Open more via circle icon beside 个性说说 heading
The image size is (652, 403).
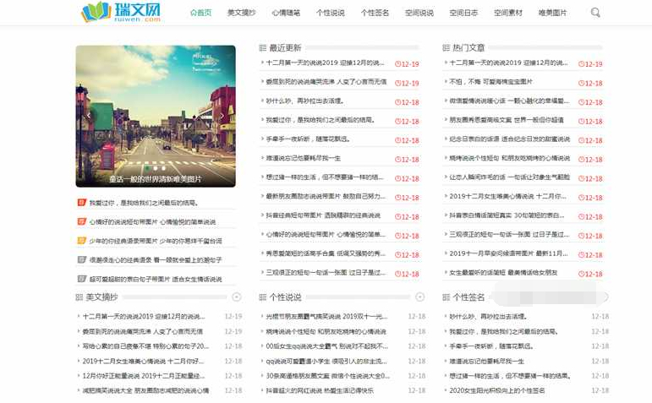click(420, 297)
